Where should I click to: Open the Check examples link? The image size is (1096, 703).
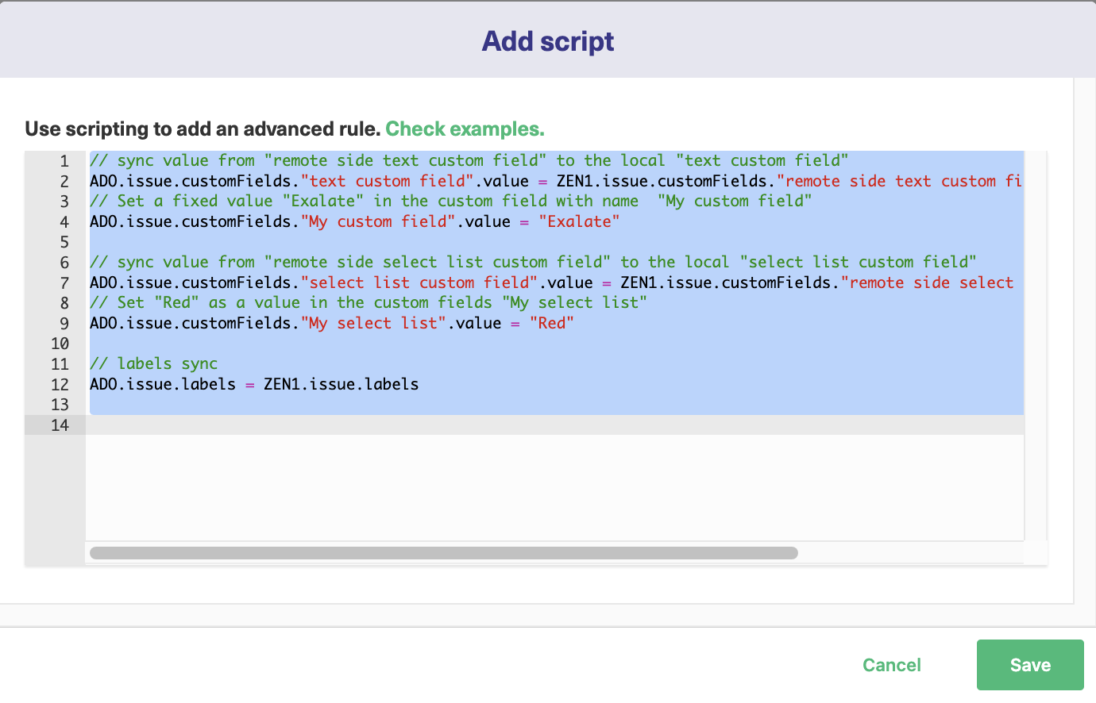[465, 129]
